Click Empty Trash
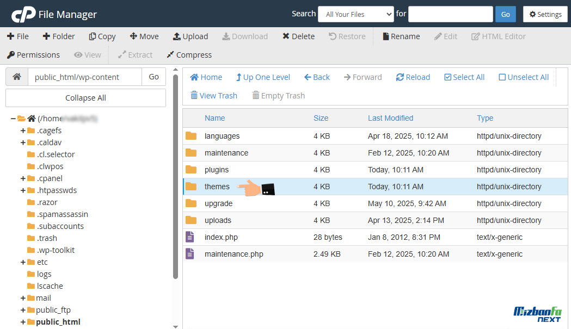This screenshot has height=329, width=571. point(278,96)
